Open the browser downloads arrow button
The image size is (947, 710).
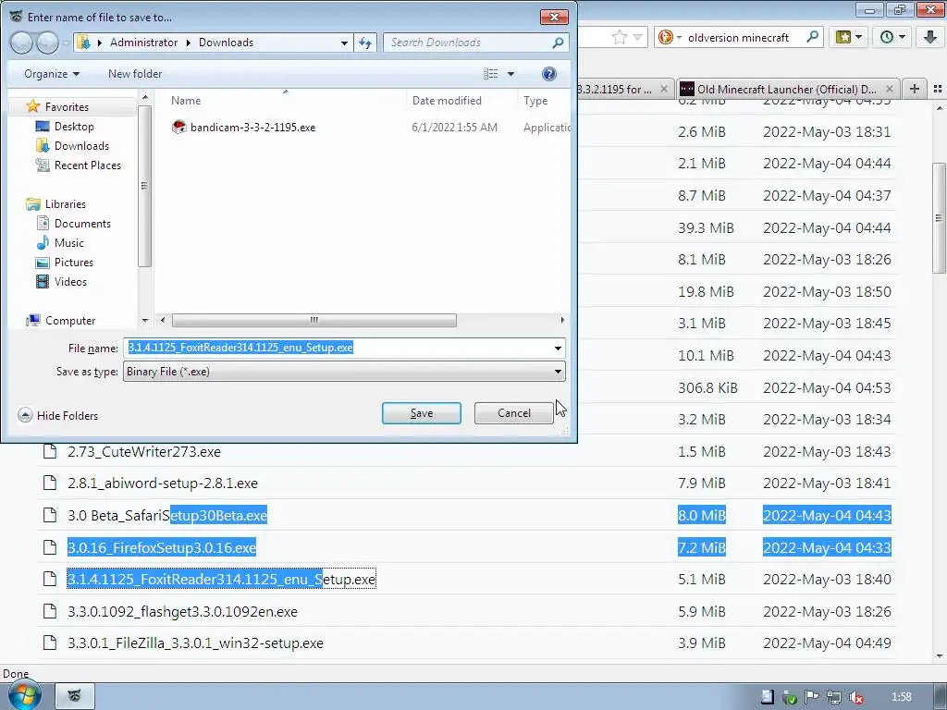tap(930, 37)
